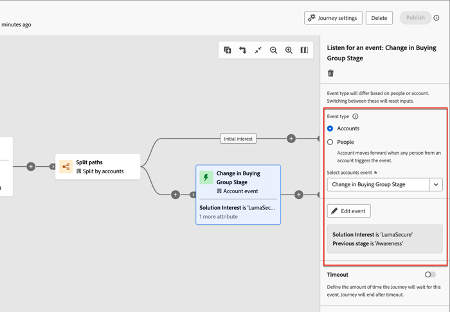Select the Split paths node
450x312 pixels.
98,167
